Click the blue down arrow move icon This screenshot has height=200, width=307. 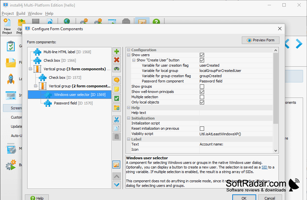tap(117, 185)
